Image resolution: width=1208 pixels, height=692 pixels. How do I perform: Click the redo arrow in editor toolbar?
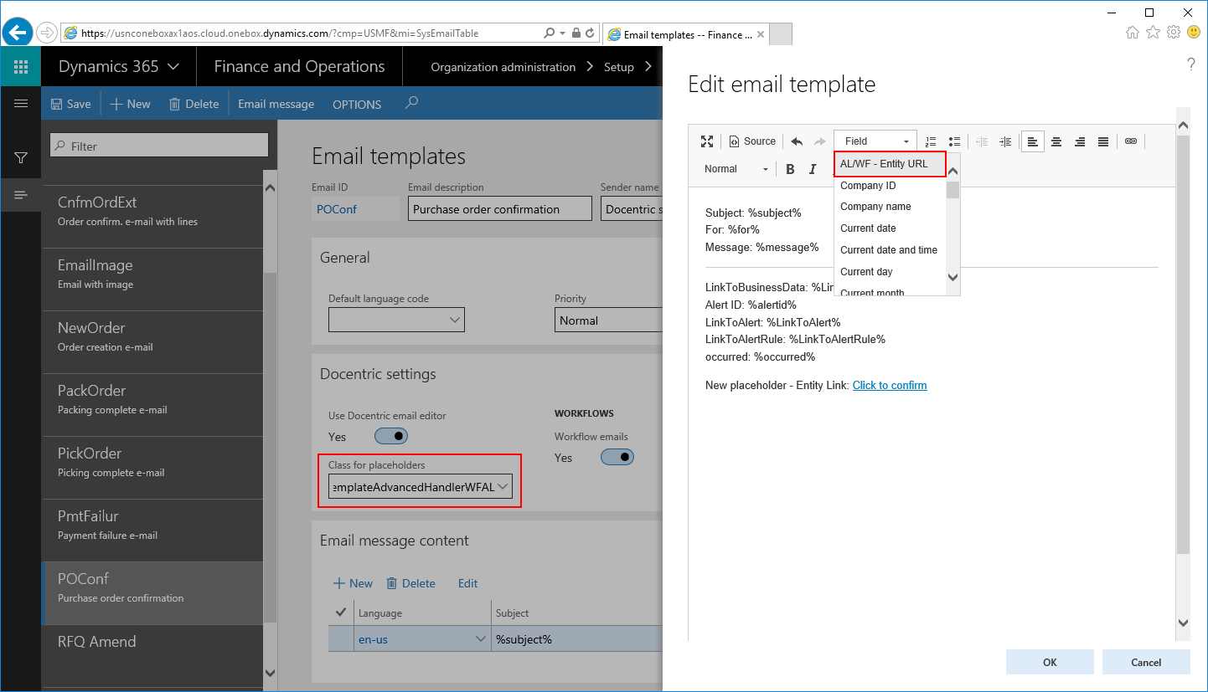[819, 141]
